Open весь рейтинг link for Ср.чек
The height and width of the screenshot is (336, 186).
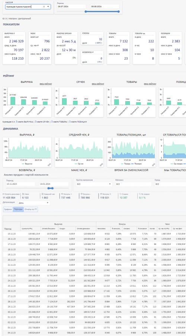coord(98,84)
